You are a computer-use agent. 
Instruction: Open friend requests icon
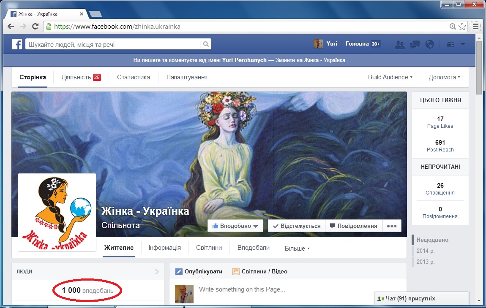point(399,44)
